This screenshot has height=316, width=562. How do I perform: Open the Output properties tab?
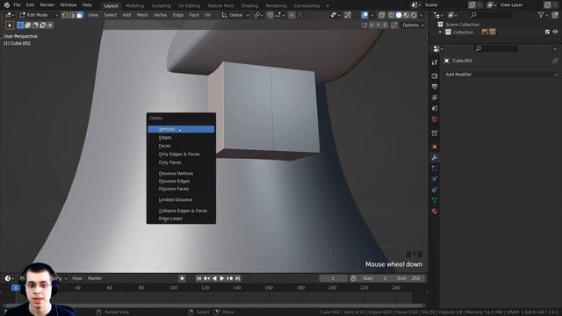pyautogui.click(x=435, y=87)
